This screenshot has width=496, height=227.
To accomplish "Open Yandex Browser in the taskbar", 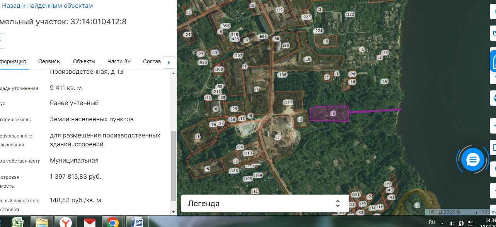I will tap(66, 222).
